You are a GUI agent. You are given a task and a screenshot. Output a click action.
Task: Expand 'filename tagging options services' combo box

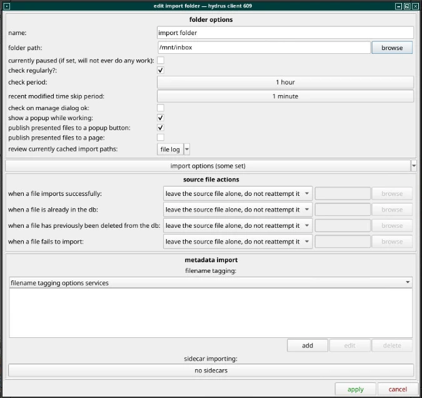click(211, 283)
